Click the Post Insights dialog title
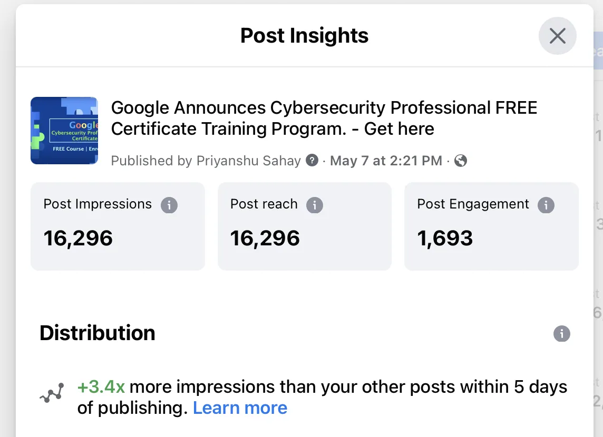 pyautogui.click(x=304, y=36)
